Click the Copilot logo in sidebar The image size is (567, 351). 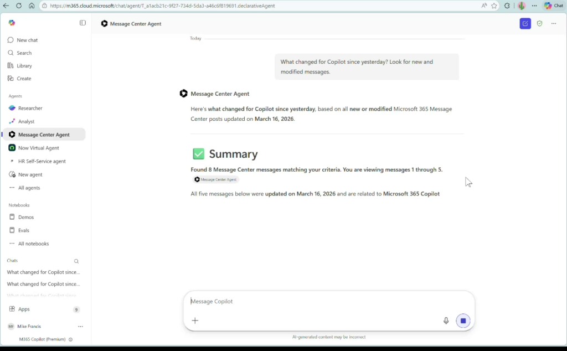tap(12, 23)
